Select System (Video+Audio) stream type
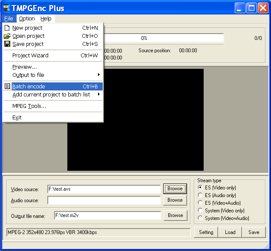 click(x=200, y=218)
